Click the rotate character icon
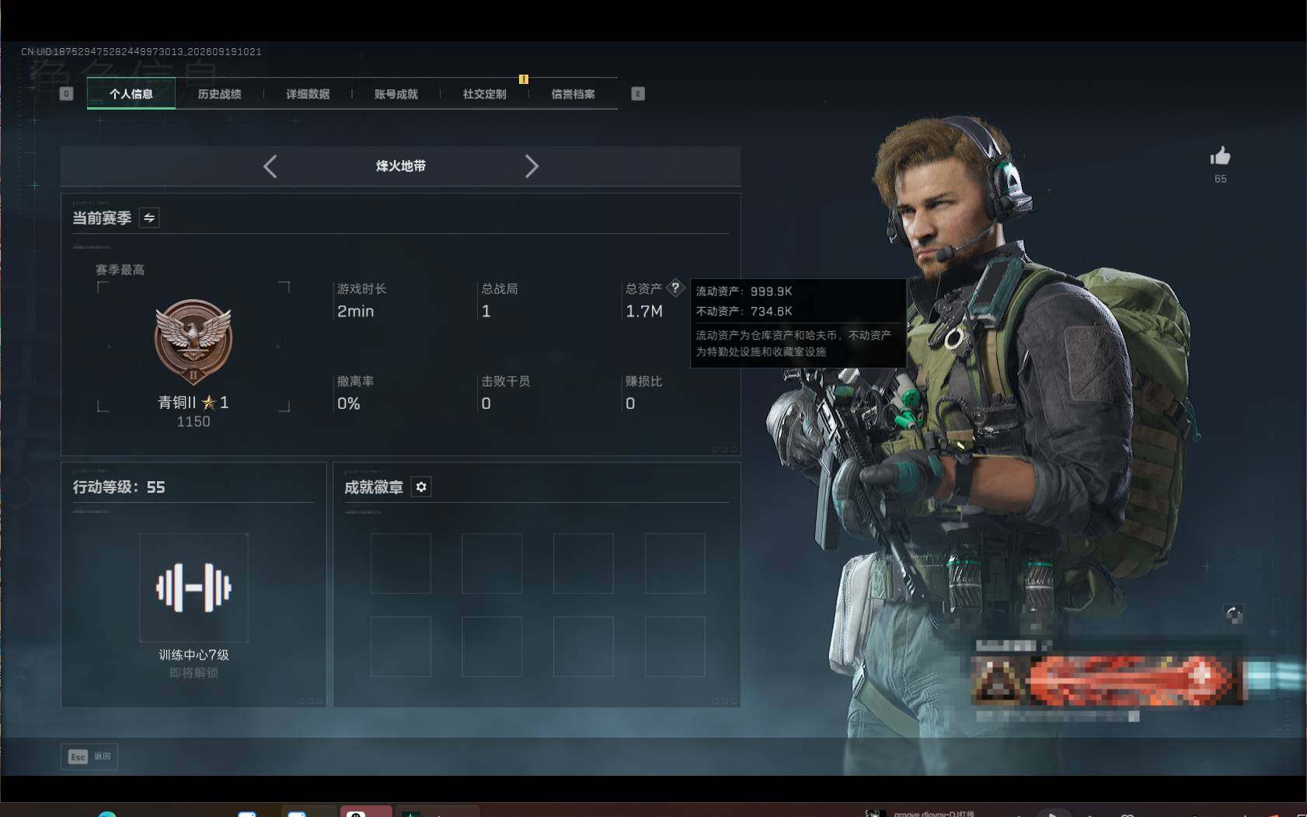Screen dimensions: 1307x817 pyautogui.click(x=1234, y=615)
